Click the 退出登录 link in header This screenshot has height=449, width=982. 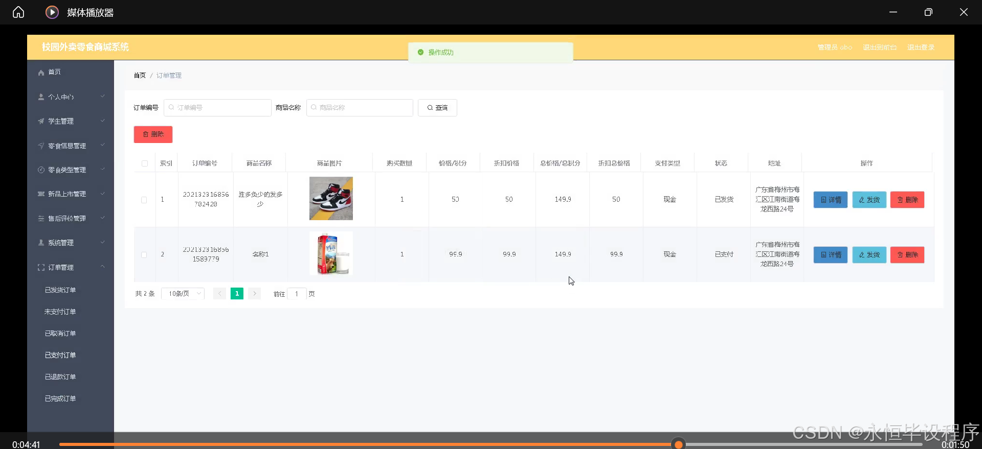coord(921,48)
